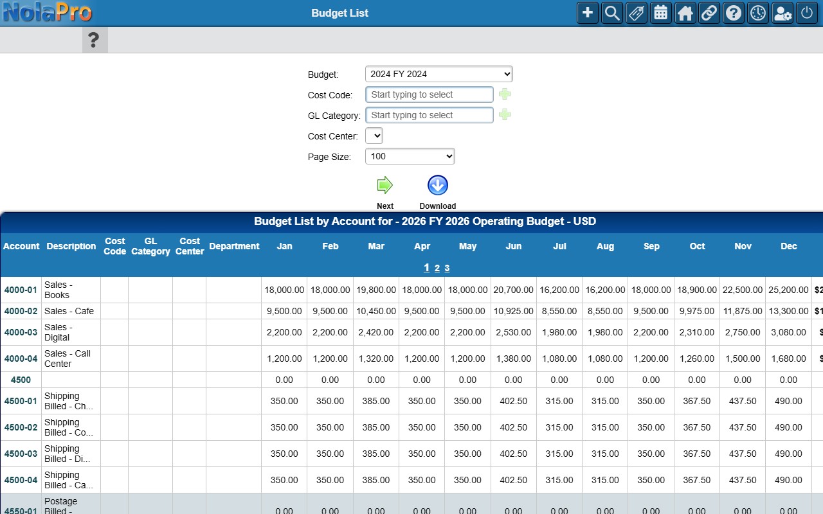Viewport: 823px width, 514px height.
Task: Click the Account column header
Action: 21,246
